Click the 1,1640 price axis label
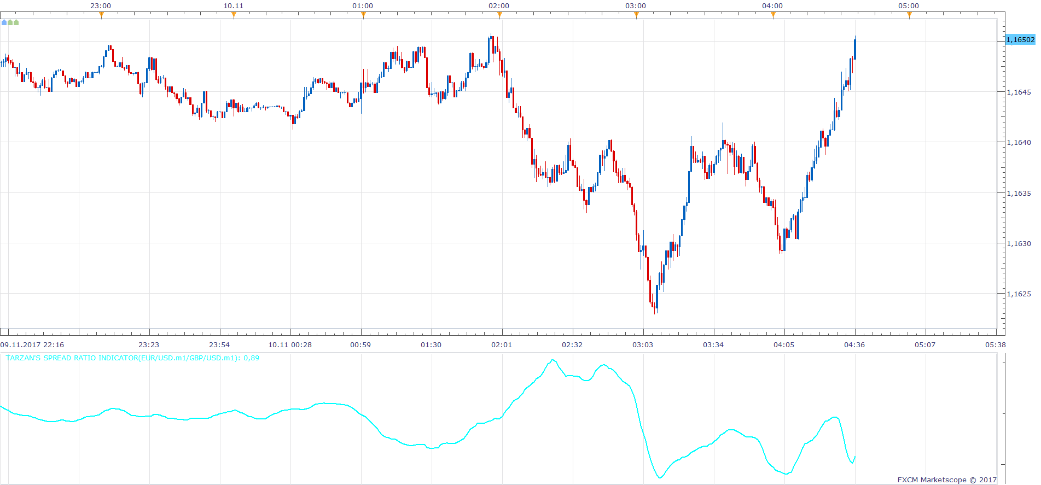This screenshot has height=485, width=1041. click(x=1019, y=142)
